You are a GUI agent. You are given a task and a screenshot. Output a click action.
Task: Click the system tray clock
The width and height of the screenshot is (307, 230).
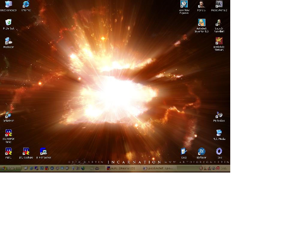pos(224,168)
